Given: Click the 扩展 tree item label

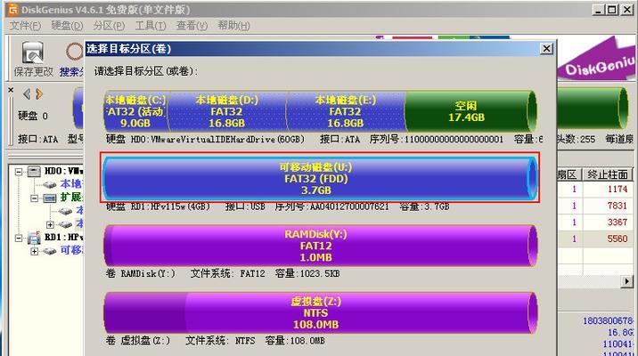Looking at the screenshot, I should [x=71, y=198].
